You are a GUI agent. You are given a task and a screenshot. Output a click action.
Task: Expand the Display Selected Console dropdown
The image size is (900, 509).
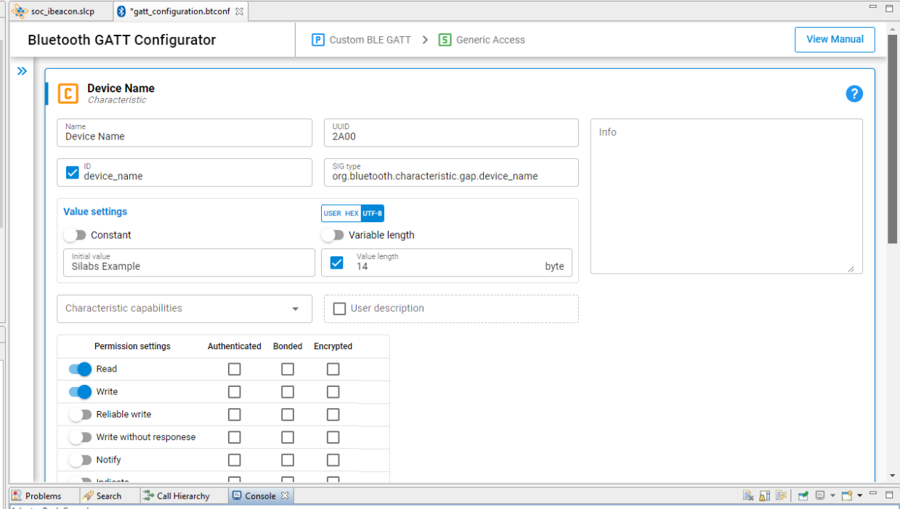(x=832, y=495)
